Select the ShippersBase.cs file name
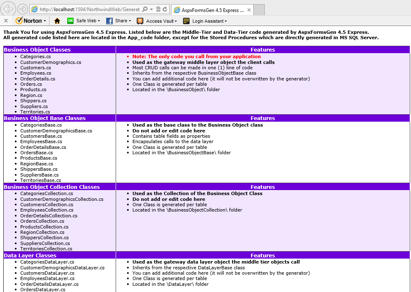Image resolution: width=411 pixels, height=292 pixels. [x=39, y=169]
